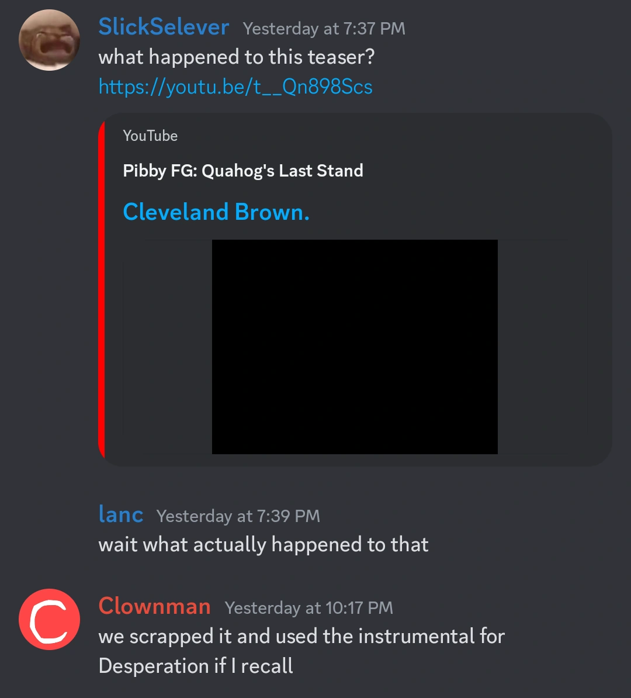Select the Yesterday at 7:39 PM timestamp
The height and width of the screenshot is (698, 631).
point(238,516)
